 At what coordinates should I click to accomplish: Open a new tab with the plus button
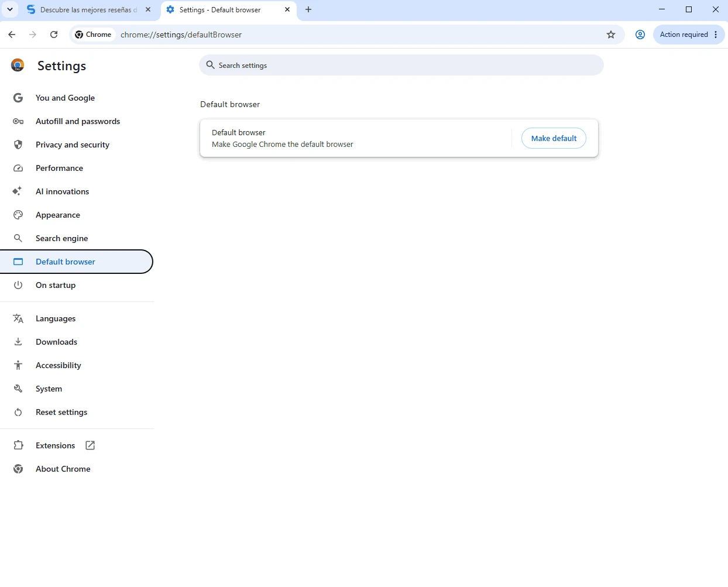tap(308, 9)
